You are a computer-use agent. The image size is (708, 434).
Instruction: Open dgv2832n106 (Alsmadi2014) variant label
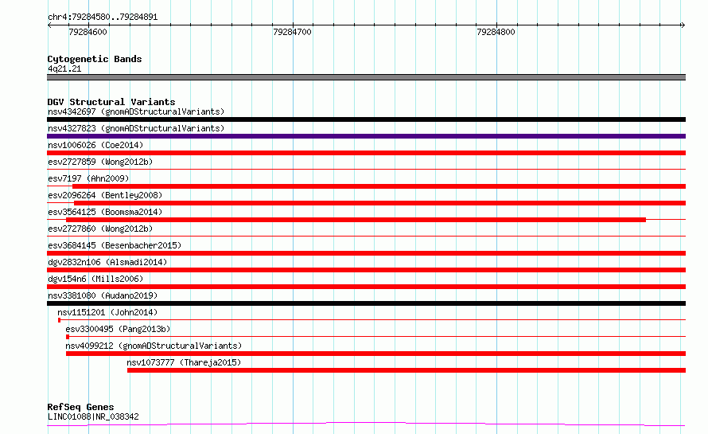click(107, 262)
